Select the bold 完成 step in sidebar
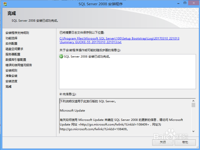This screenshot has width=200, height=150. click(x=9, y=87)
